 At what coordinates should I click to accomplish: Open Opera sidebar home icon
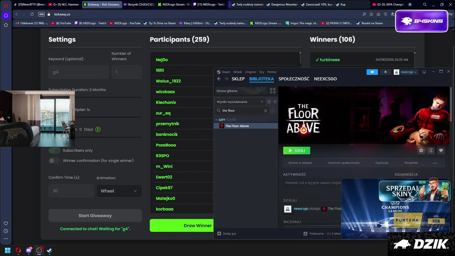(x=6, y=15)
